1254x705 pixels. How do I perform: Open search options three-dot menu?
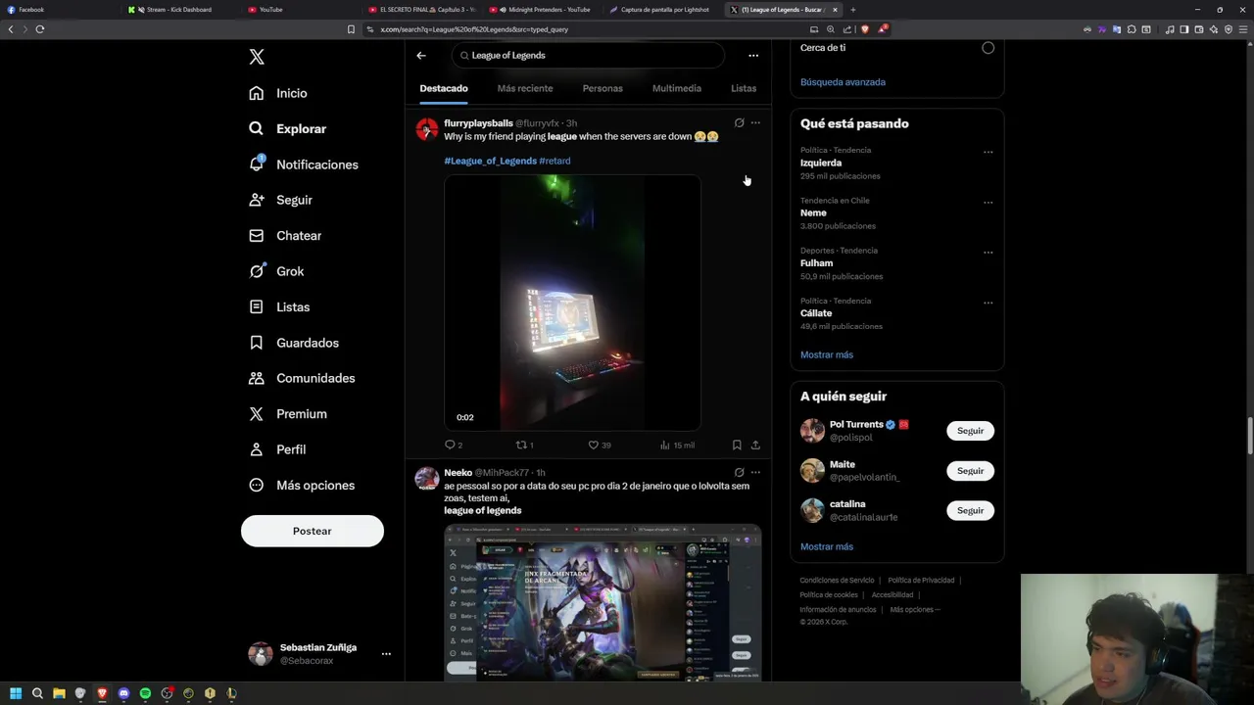tap(753, 56)
